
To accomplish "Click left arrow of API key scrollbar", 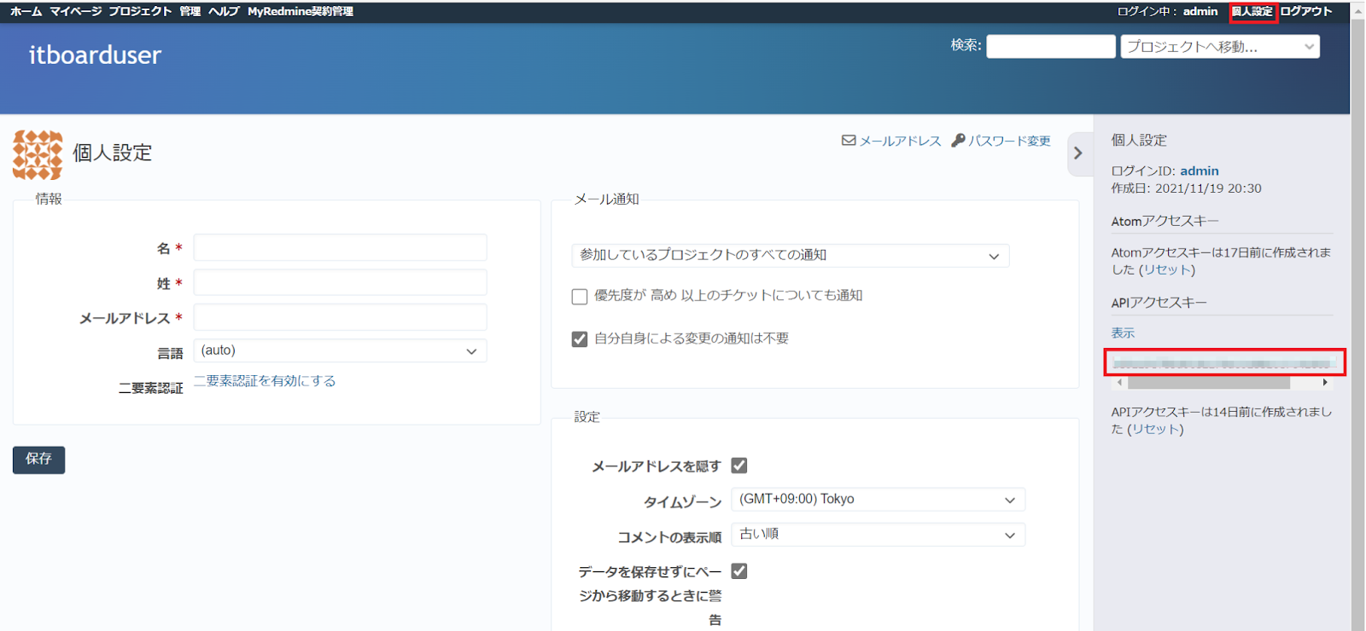I will 1120,383.
